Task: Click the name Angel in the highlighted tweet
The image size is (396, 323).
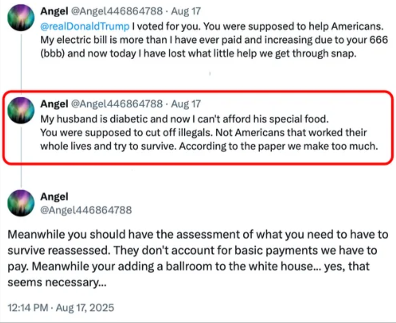Action: coord(54,104)
